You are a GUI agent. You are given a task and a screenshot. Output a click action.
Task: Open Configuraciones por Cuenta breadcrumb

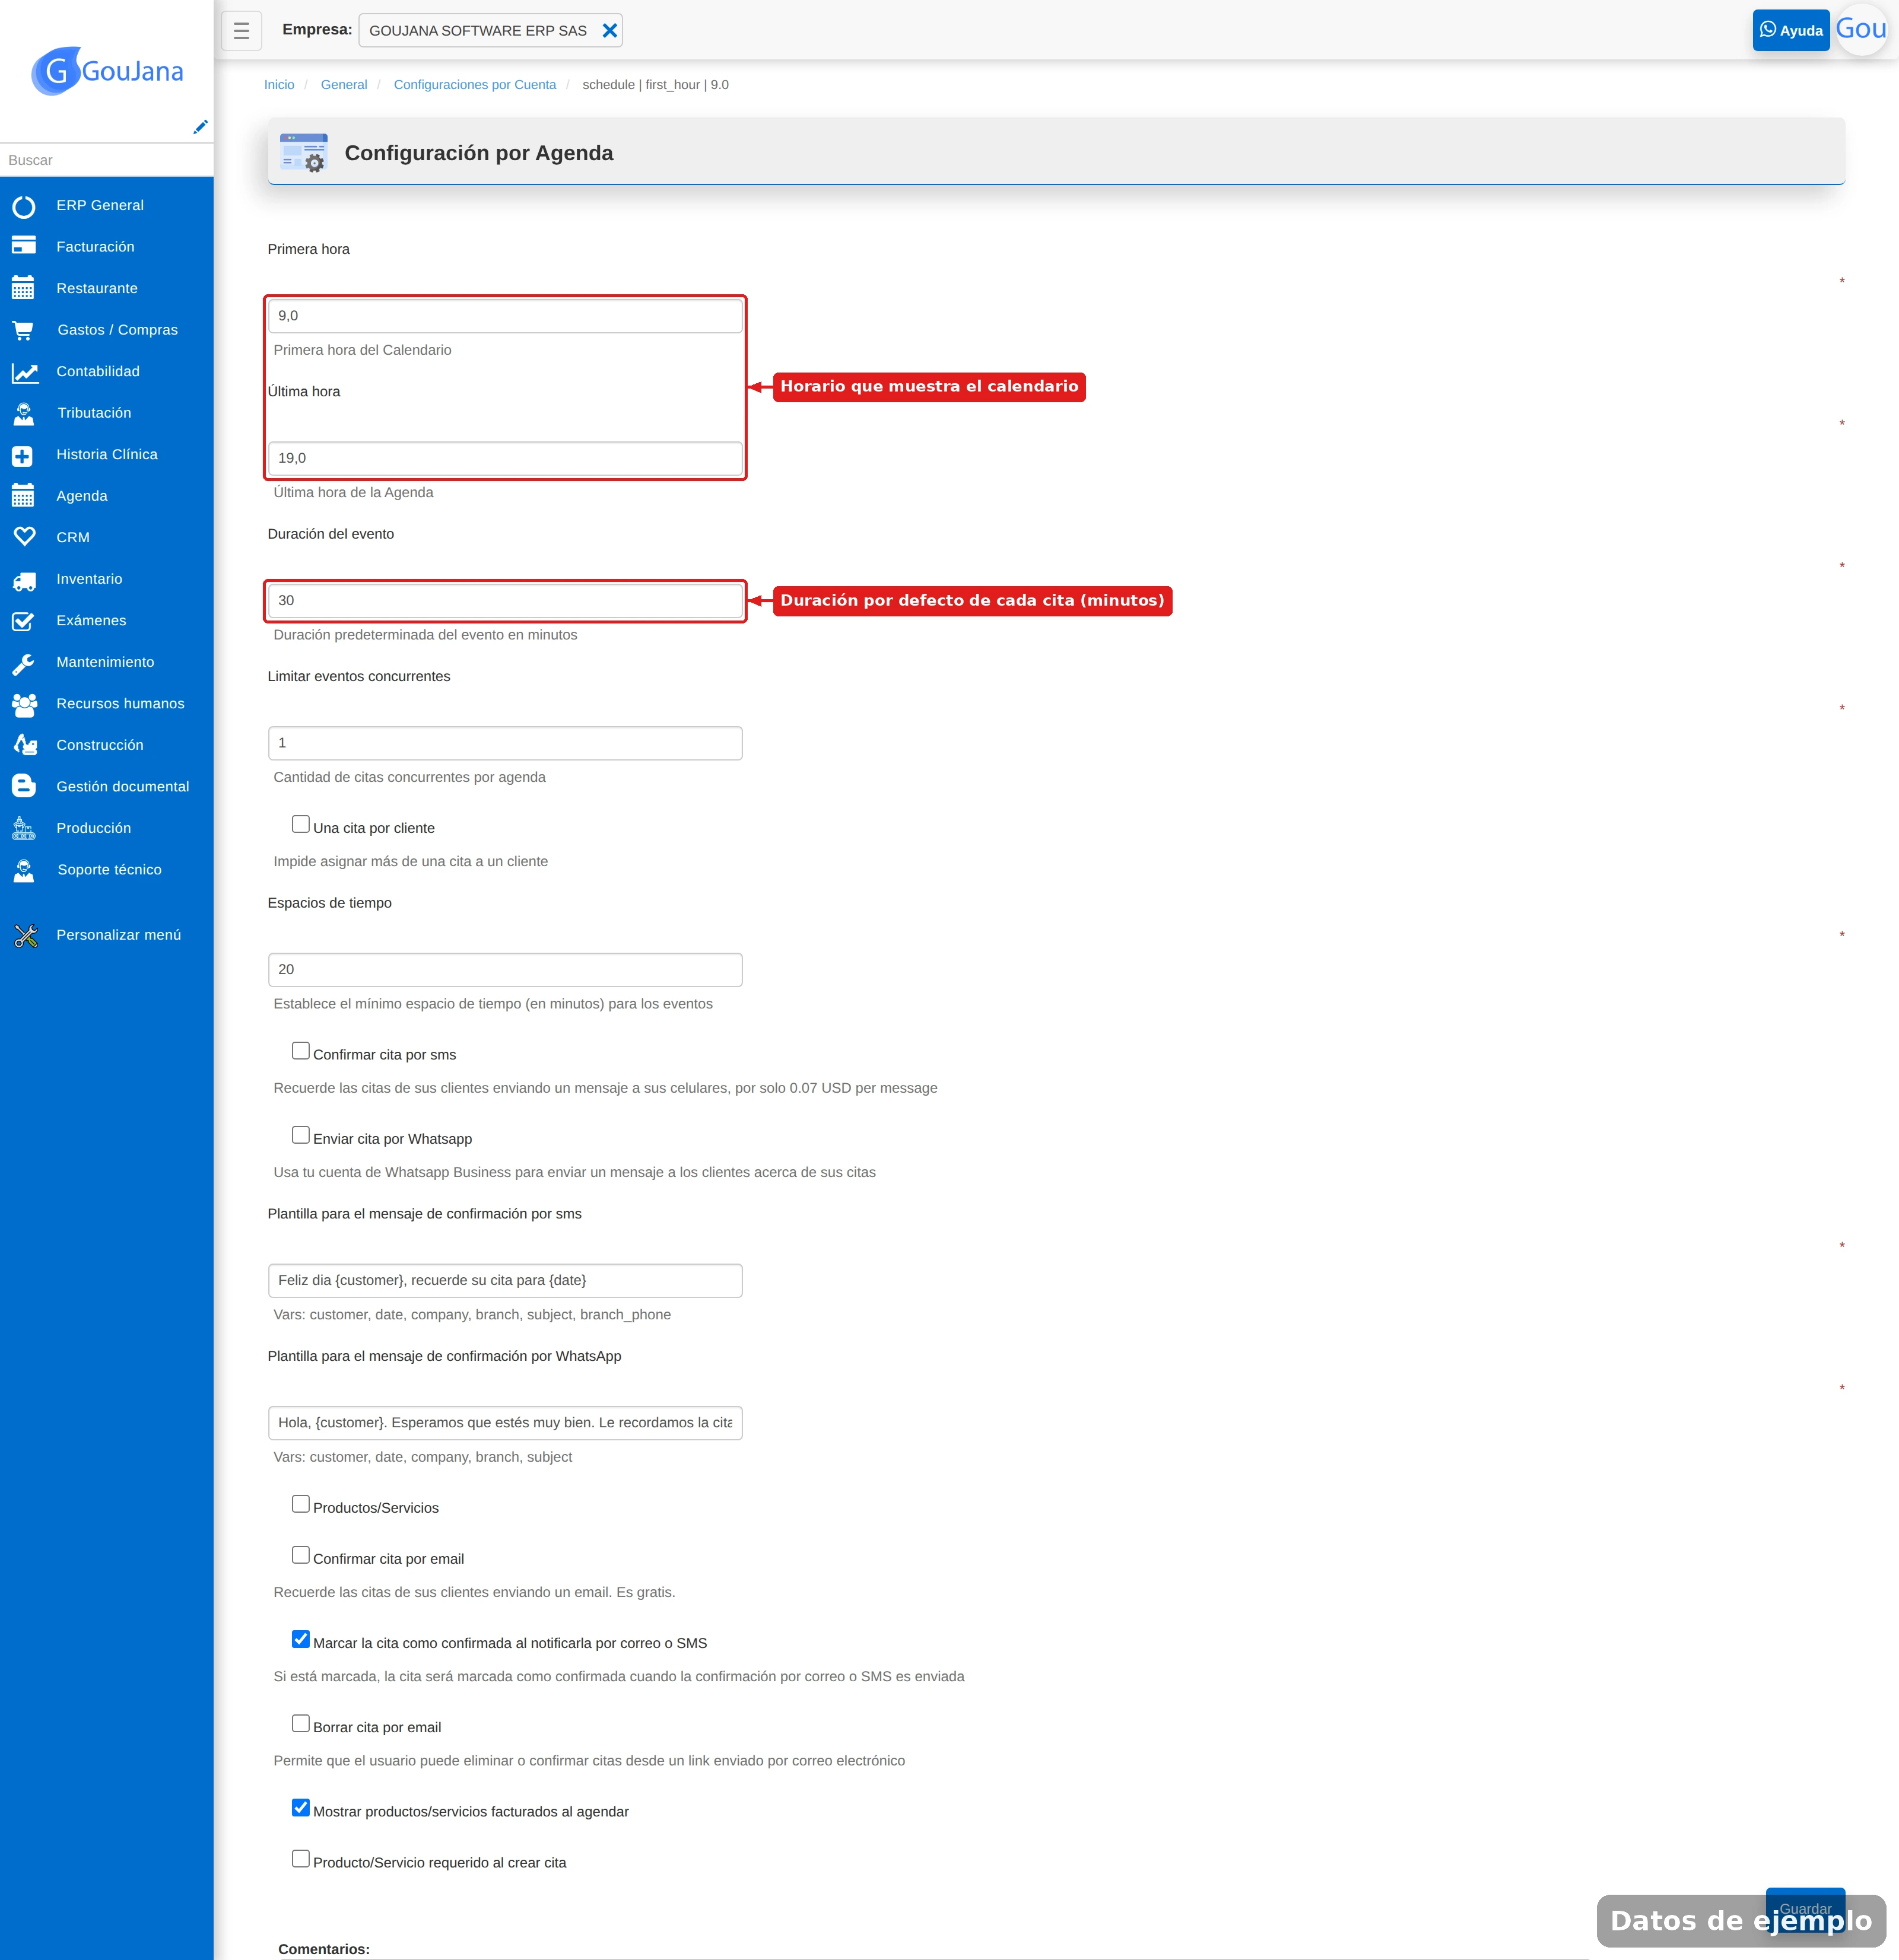point(475,85)
